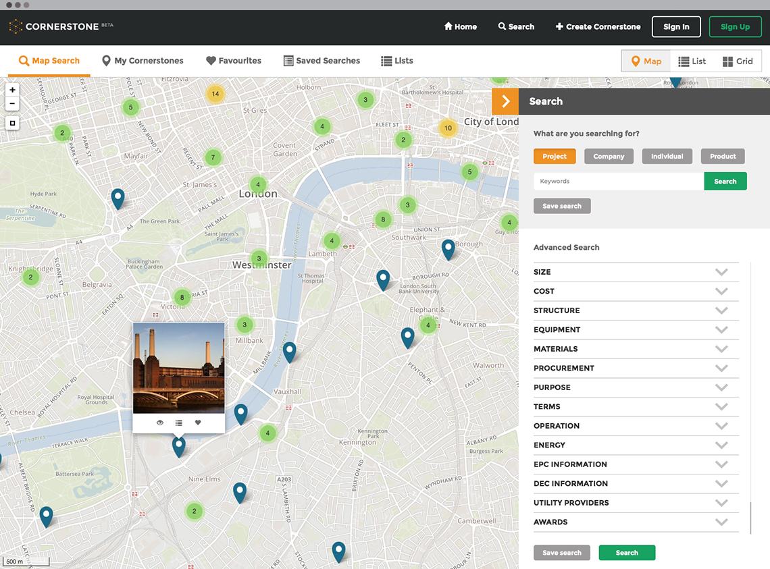Zoom in using the map plus icon
The width and height of the screenshot is (770, 569).
12,89
